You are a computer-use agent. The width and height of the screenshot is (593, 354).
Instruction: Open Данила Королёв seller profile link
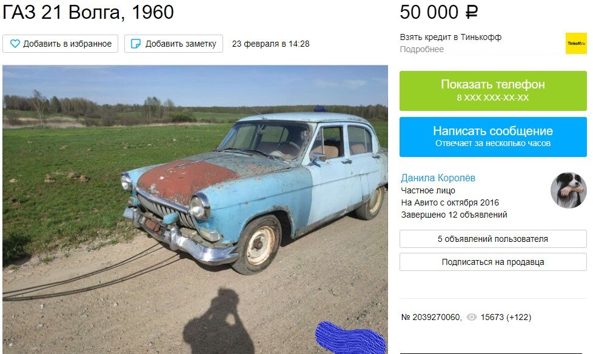pos(438,178)
